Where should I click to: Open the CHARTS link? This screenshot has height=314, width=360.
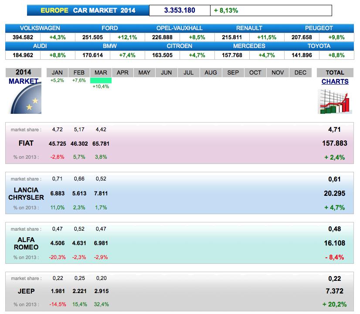coord(335,82)
